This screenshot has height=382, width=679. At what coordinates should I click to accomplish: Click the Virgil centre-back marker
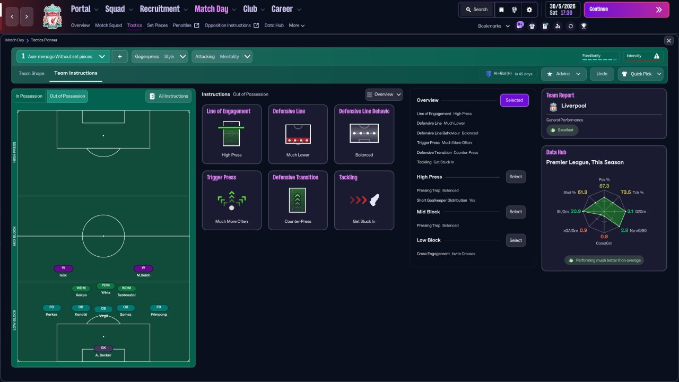pyautogui.click(x=103, y=309)
